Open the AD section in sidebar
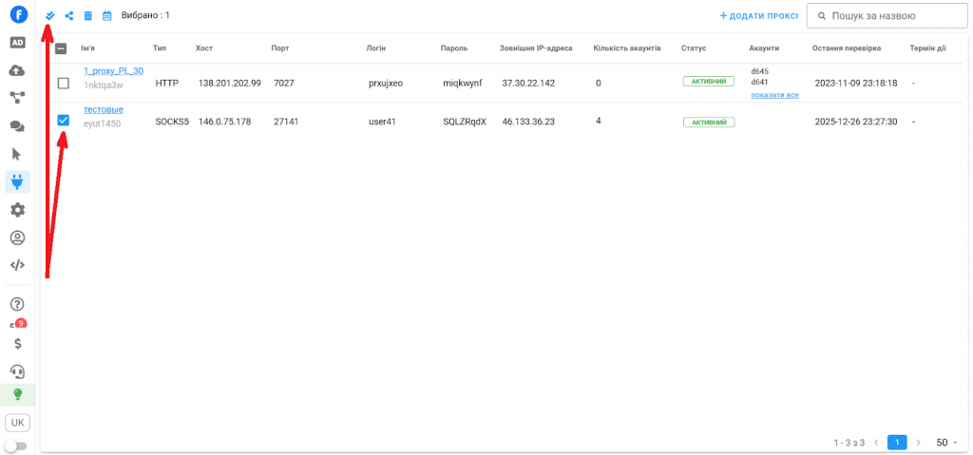 [x=17, y=43]
